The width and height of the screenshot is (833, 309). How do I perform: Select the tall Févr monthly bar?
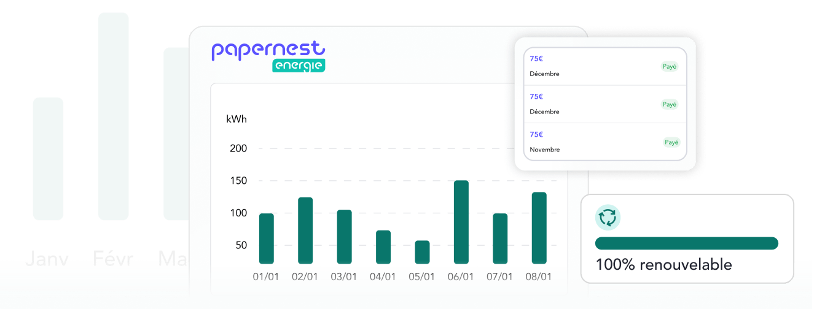coord(113,116)
